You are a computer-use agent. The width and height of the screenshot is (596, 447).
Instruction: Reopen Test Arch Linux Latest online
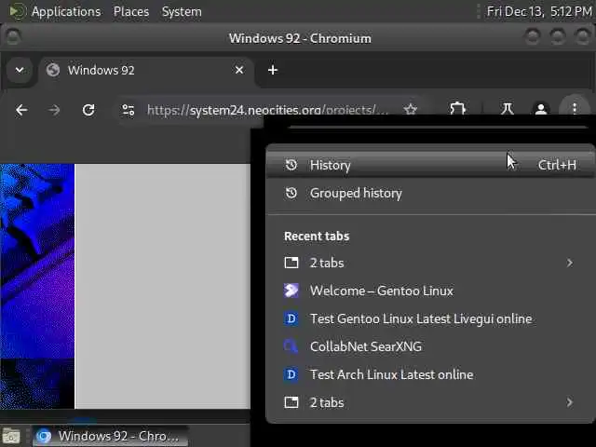click(430, 374)
